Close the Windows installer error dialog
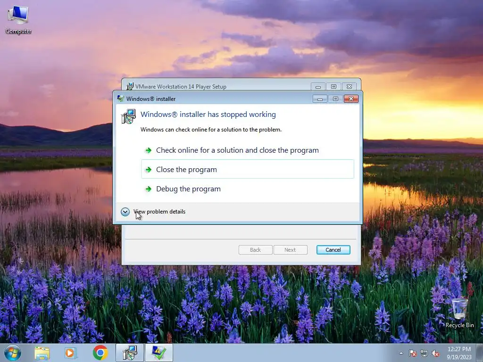This screenshot has height=362, width=483. tap(351, 99)
